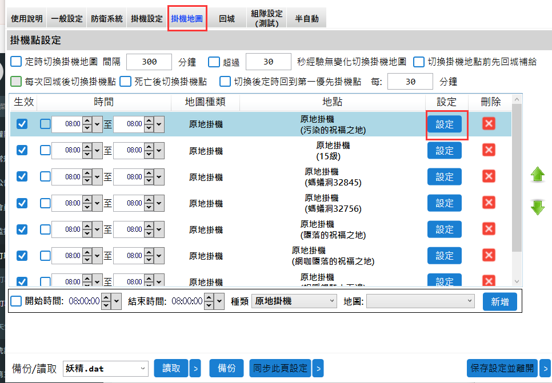
Task: Click end time spinner in 網咖墮落的祝福之地 row
Action: (x=149, y=256)
